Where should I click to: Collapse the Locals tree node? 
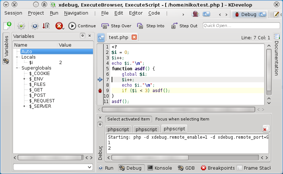(x=17, y=57)
